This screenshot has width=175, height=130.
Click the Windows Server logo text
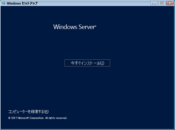coord(75,27)
